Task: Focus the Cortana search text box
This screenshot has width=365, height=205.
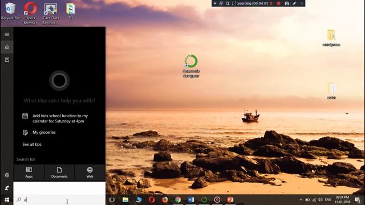Action: click(59, 200)
